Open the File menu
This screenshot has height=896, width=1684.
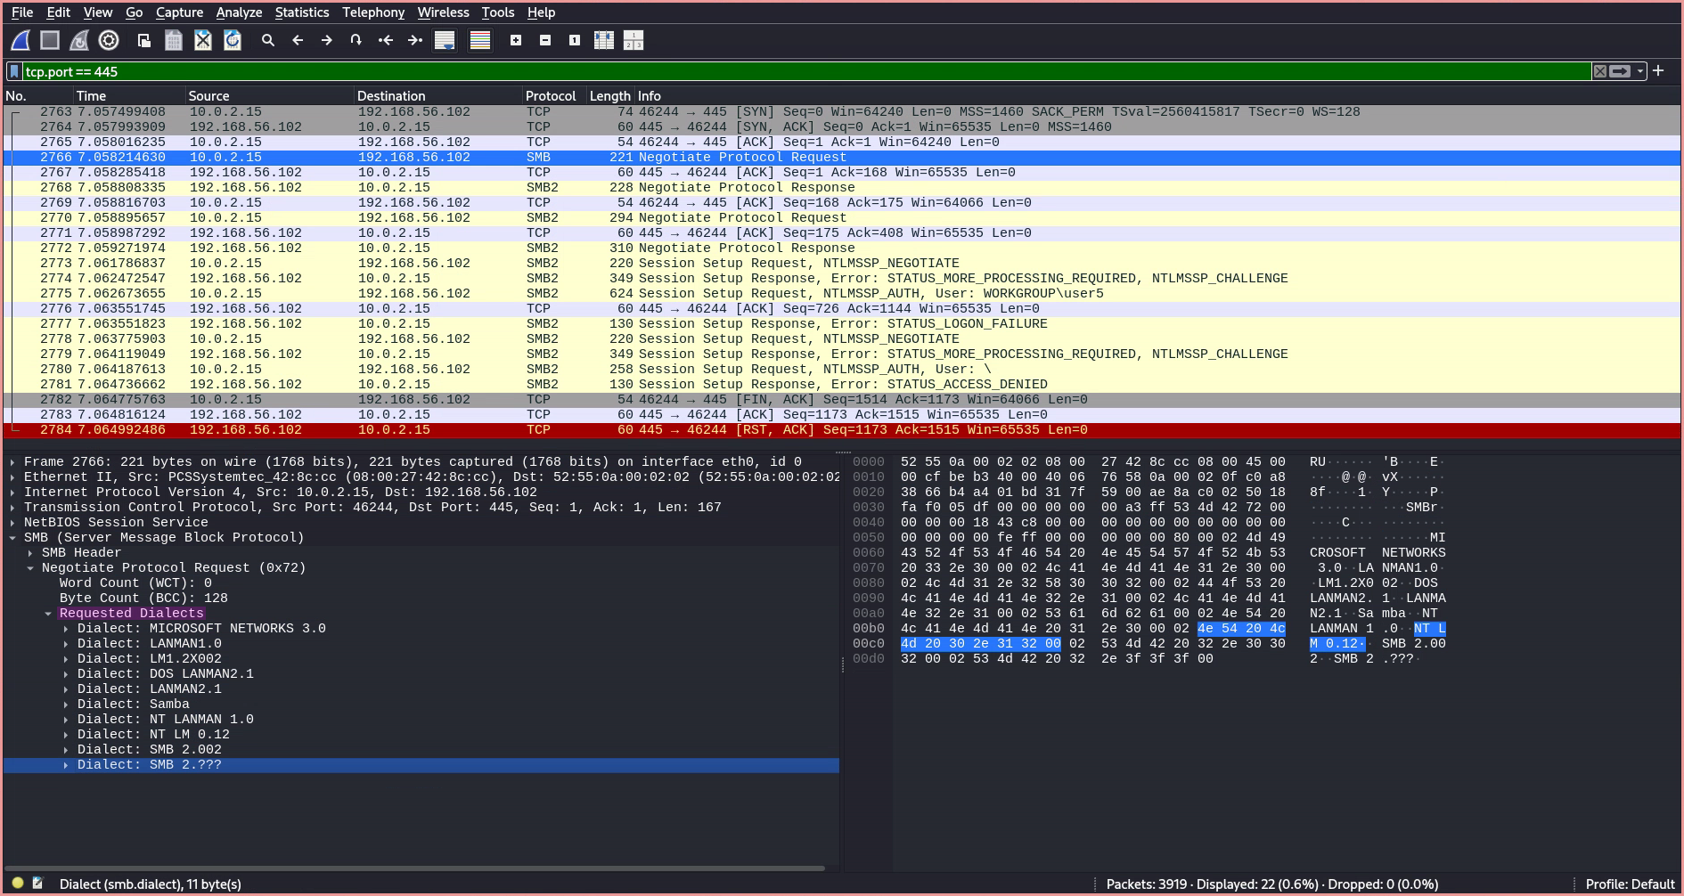coord(22,12)
